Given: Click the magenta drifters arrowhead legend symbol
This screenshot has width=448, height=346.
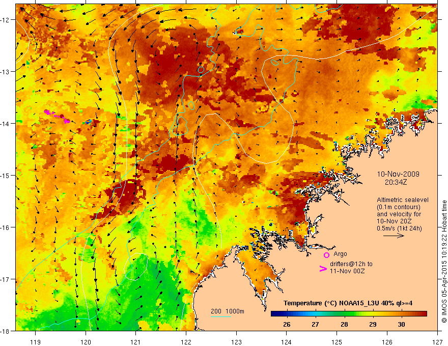Looking at the screenshot, I should coord(323,269).
